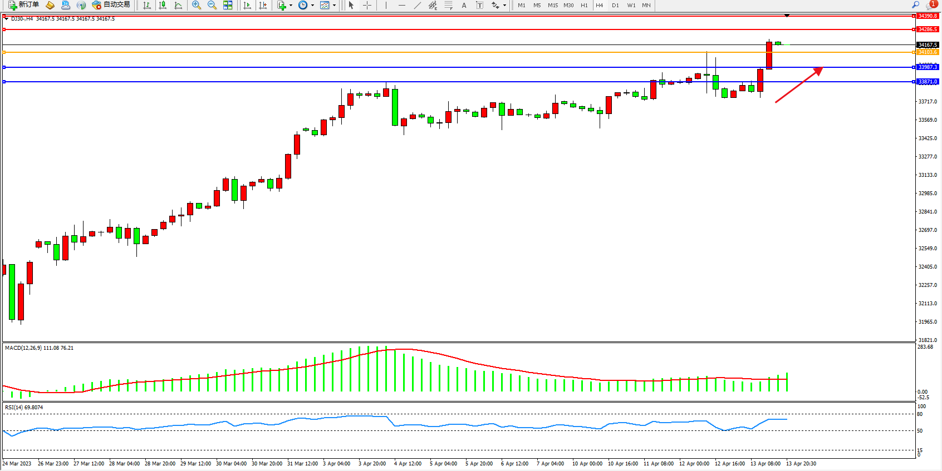
Task: Switch to the D1 timeframe
Action: click(615, 5)
